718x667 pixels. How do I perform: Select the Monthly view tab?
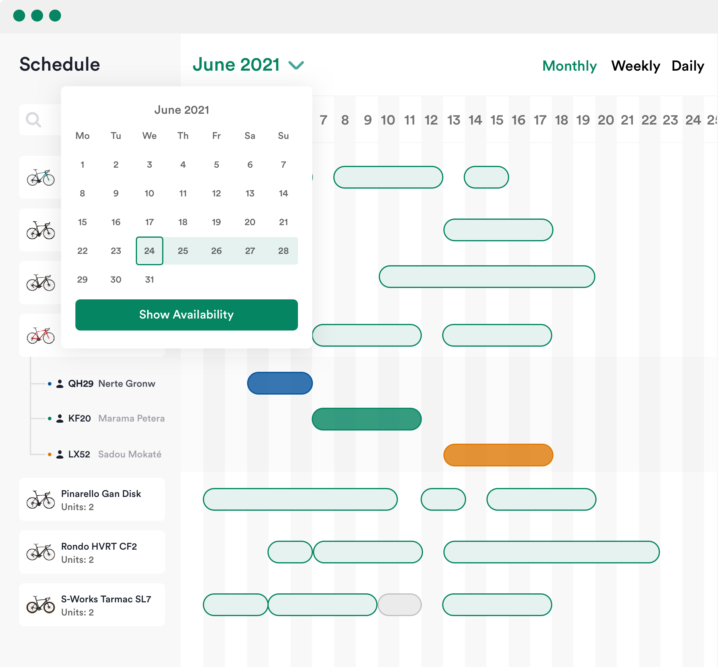569,66
